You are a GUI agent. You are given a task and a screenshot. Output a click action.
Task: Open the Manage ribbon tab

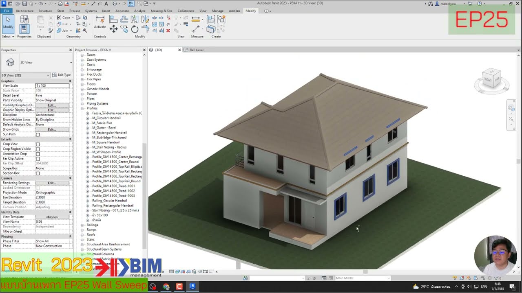tap(217, 11)
